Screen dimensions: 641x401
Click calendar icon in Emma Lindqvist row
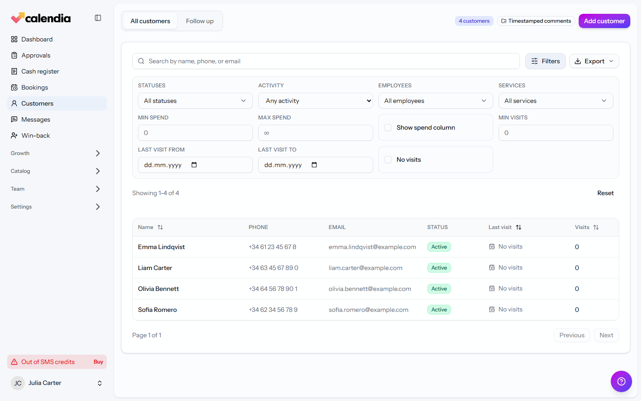coord(492,247)
